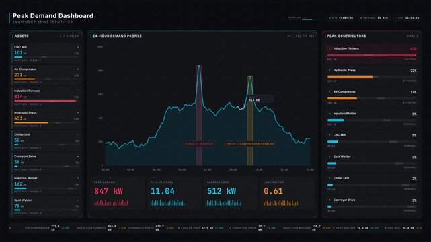Viewport: 431px width, 242px height.
Task: Open the Air Compressor row in Peak Contributors
Action: point(372,97)
